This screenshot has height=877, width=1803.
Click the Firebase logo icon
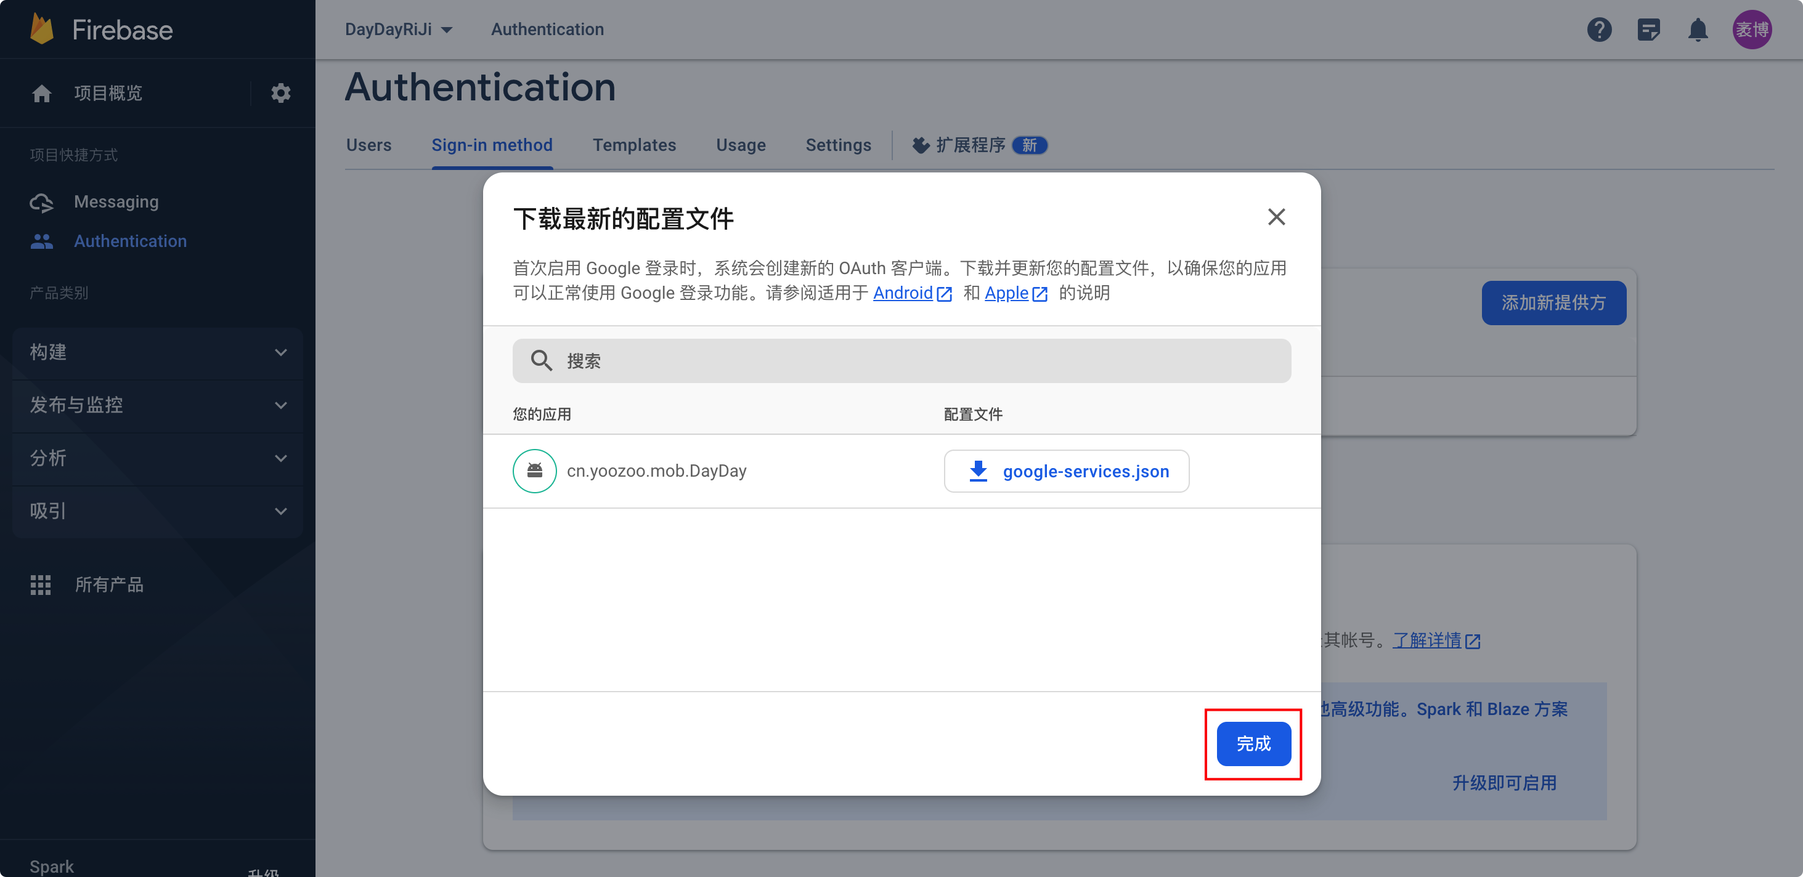[x=42, y=30]
